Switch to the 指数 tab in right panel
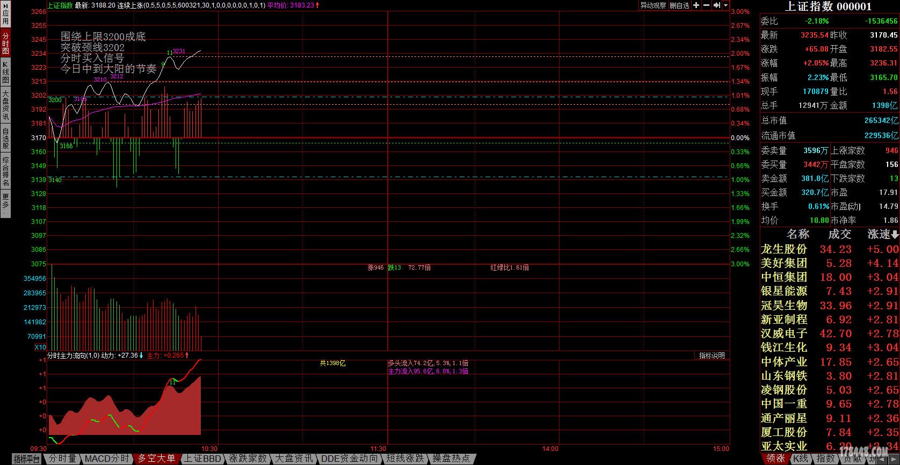 click(826, 459)
